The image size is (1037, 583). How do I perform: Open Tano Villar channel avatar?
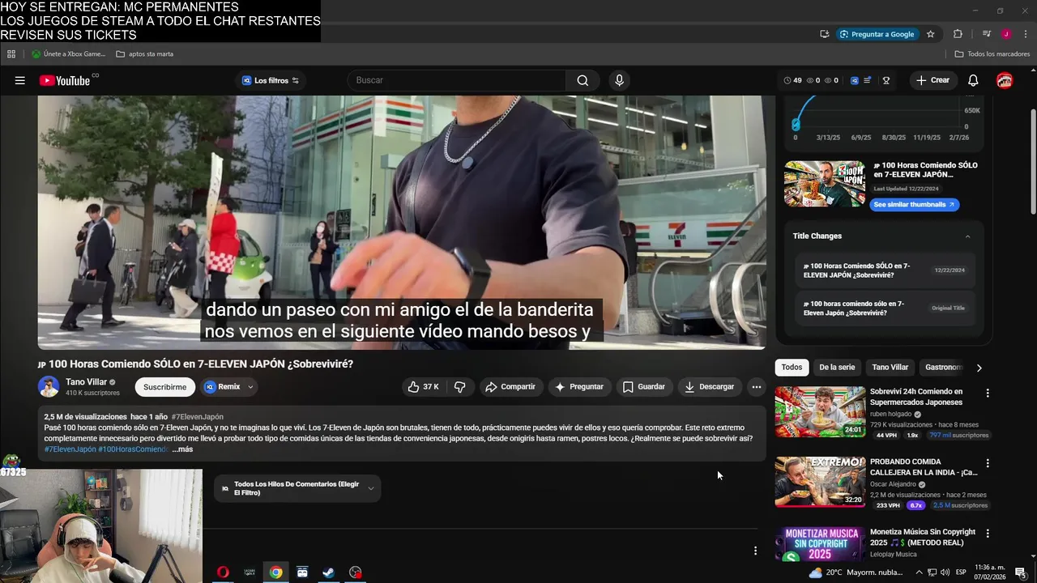pyautogui.click(x=49, y=387)
